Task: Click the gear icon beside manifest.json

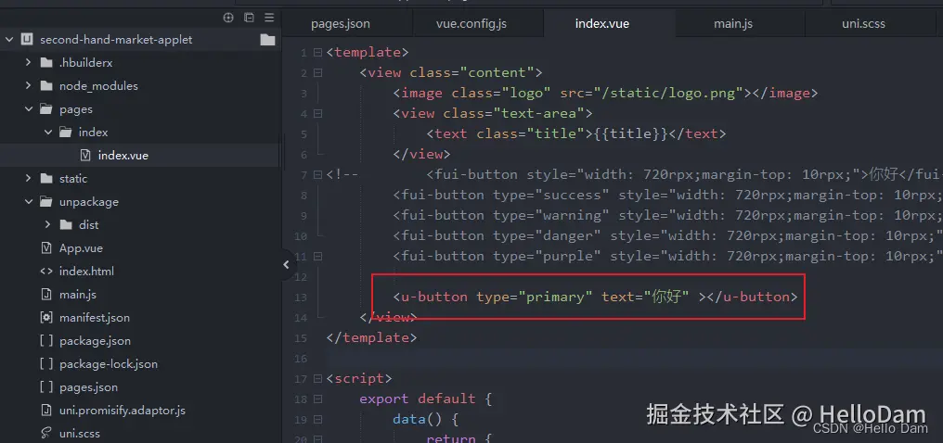Action: point(46,317)
